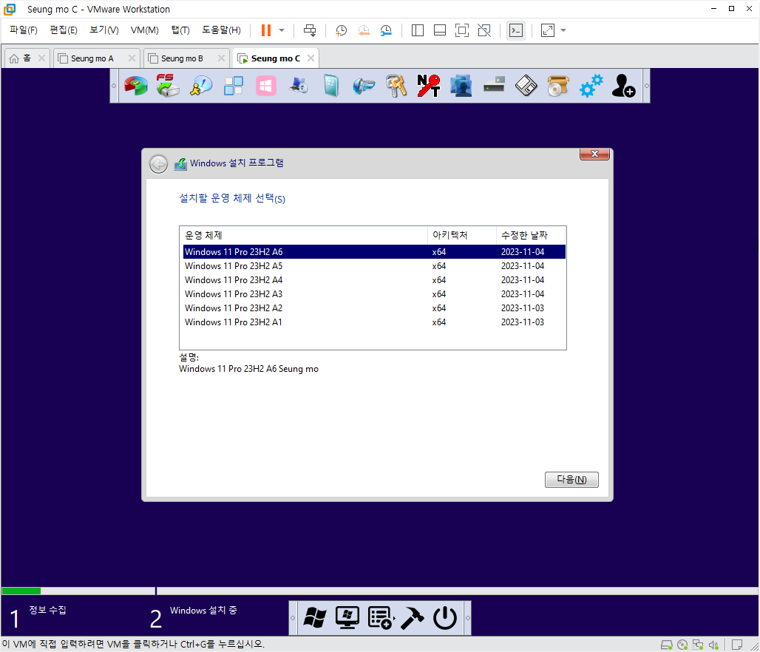Viewport: 760px width, 652px height.
Task: Open the hammer tool icon
Action: pyautogui.click(x=413, y=618)
